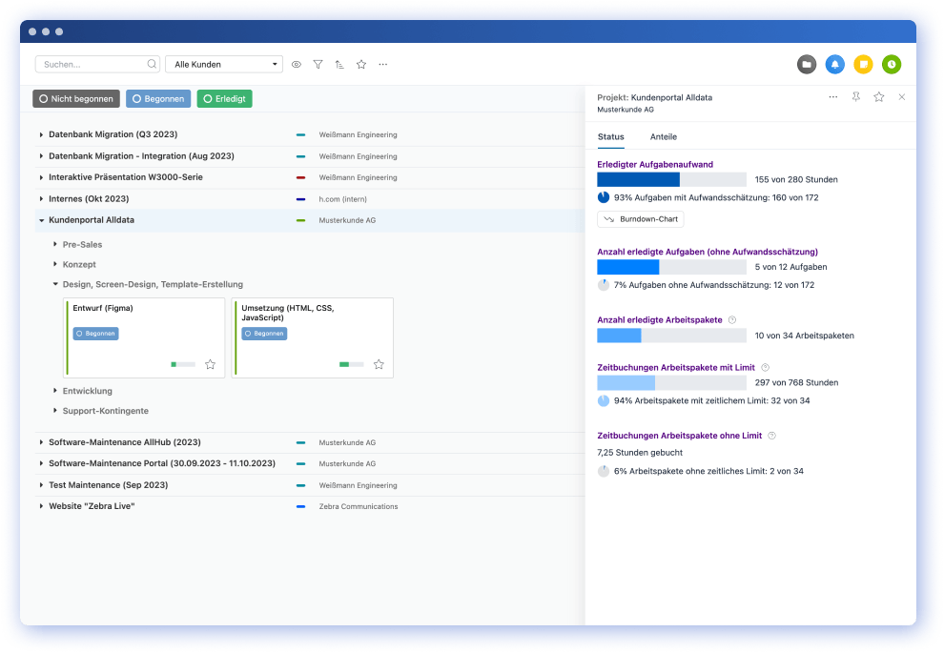The height and width of the screenshot is (653, 944).
Task: Open the Entwurf (Figma) work package card
Action: coord(144,337)
